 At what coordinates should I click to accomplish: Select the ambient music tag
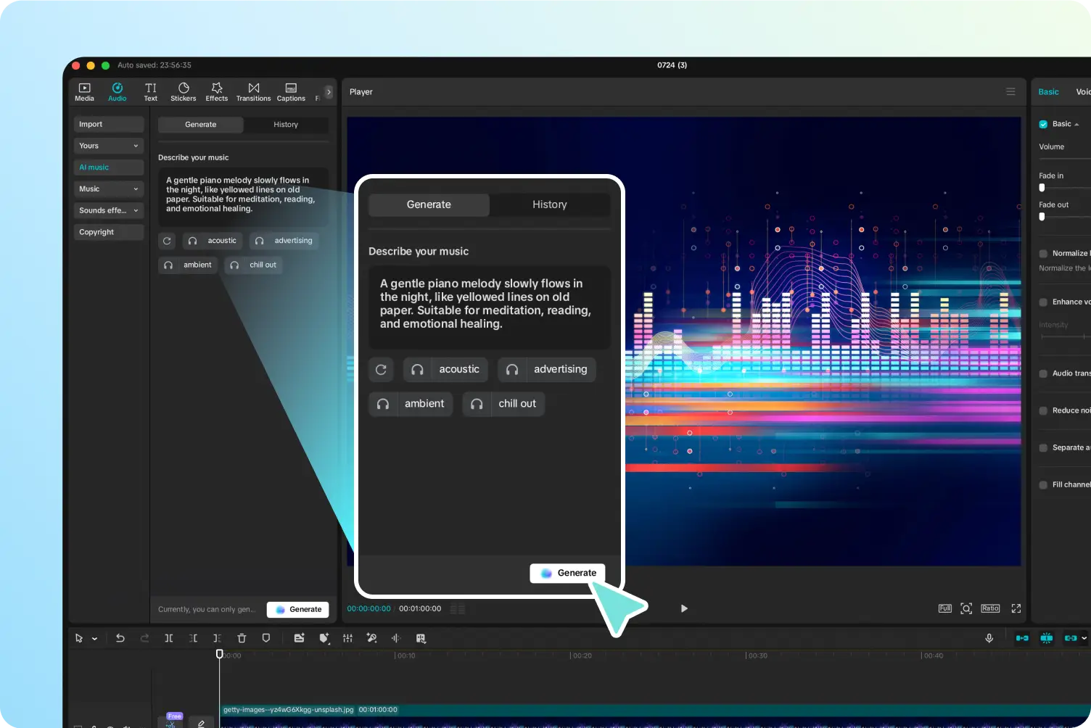point(189,265)
